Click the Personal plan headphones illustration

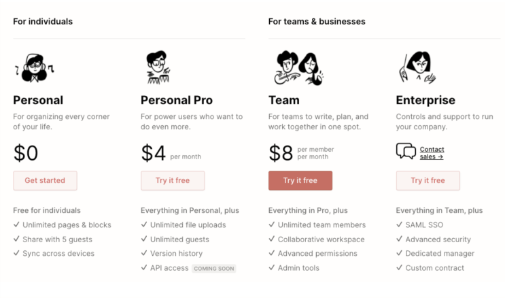tap(35, 68)
